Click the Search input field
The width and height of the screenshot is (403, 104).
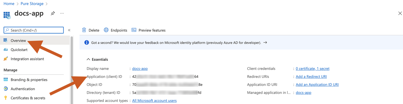tap(35, 30)
